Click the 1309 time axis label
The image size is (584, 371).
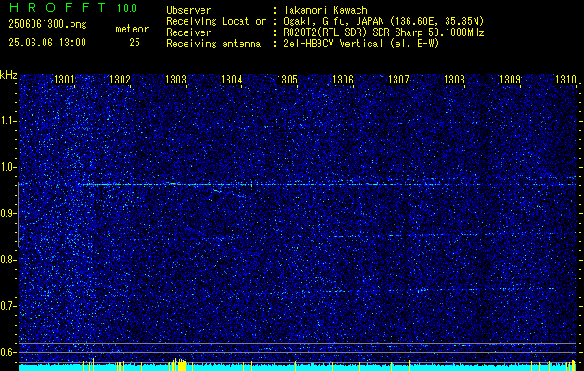click(x=510, y=79)
